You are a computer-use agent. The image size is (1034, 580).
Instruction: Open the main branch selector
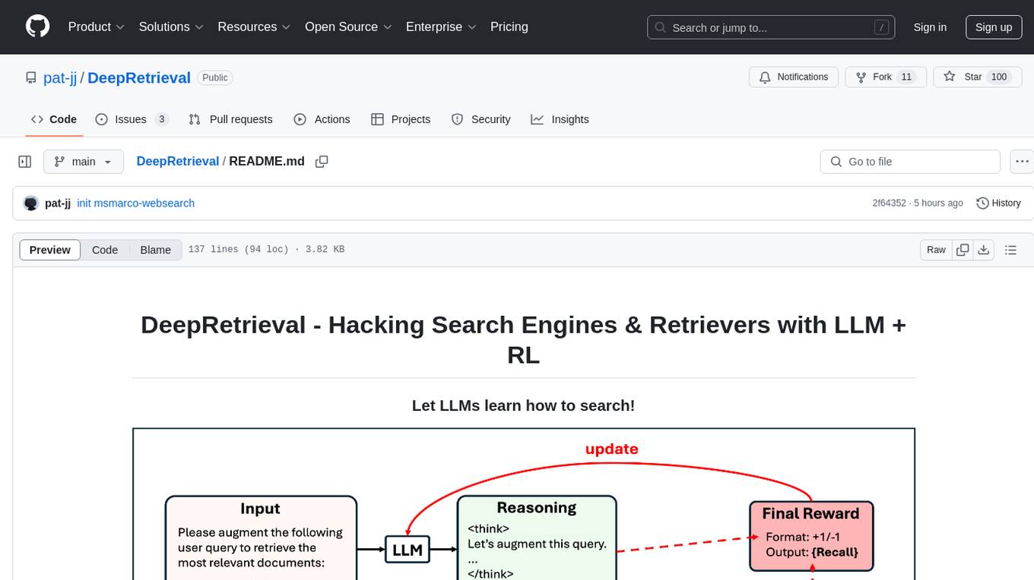click(83, 162)
